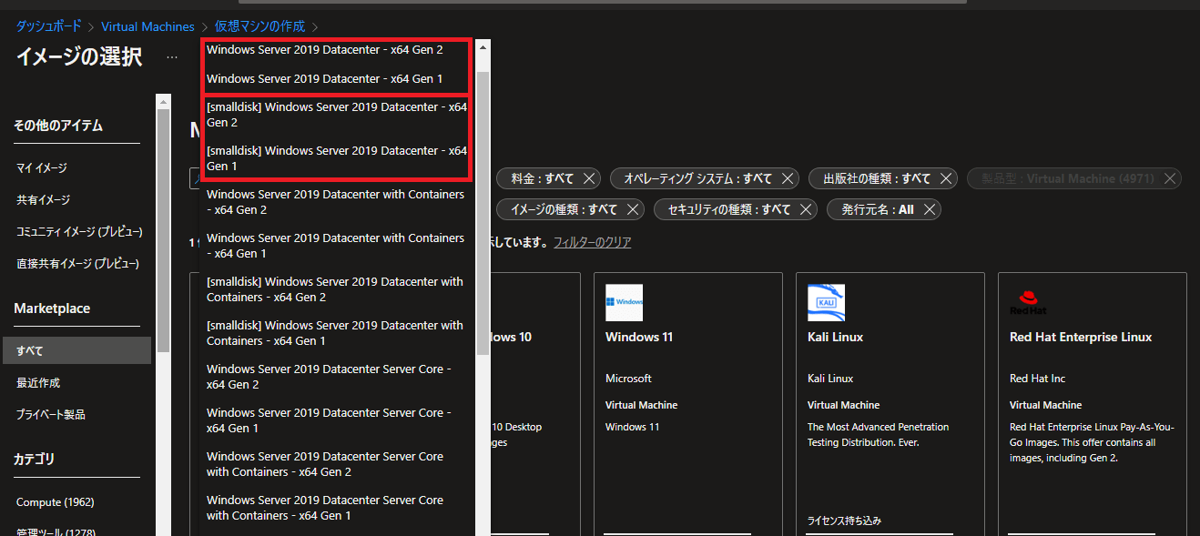Dismiss the イメージの種類 filter X icon
This screenshot has height=536, width=1200.
pyautogui.click(x=634, y=209)
